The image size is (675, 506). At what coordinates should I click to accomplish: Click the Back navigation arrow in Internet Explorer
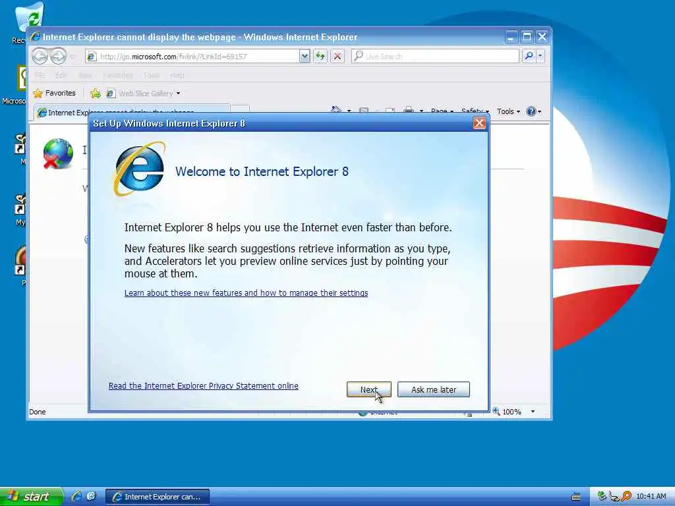pyautogui.click(x=40, y=56)
